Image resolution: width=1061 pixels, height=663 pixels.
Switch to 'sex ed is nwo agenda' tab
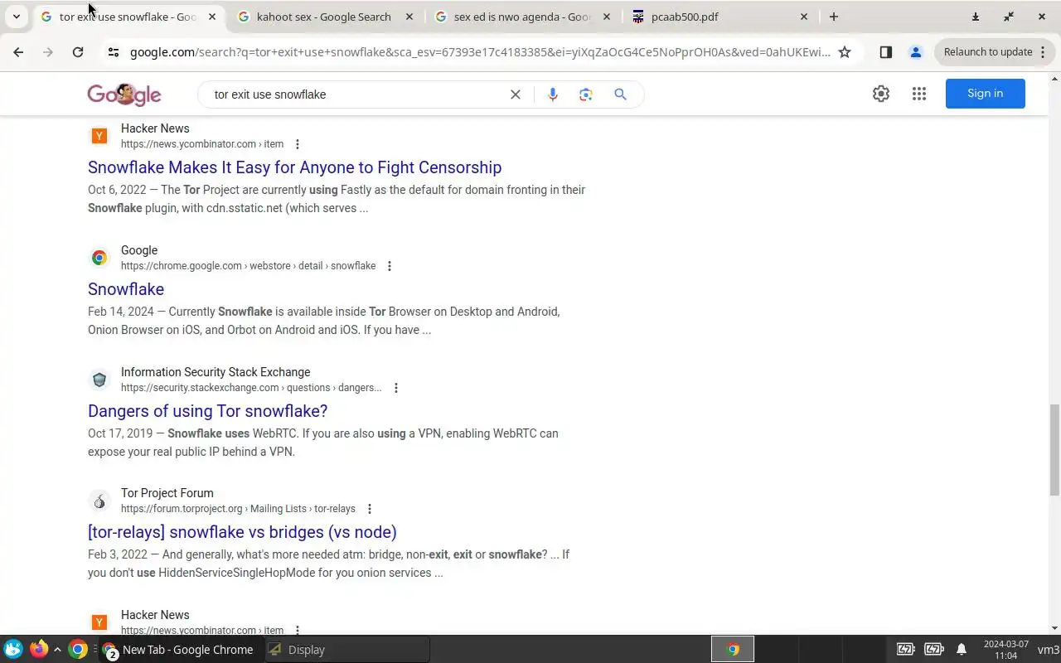(x=522, y=17)
